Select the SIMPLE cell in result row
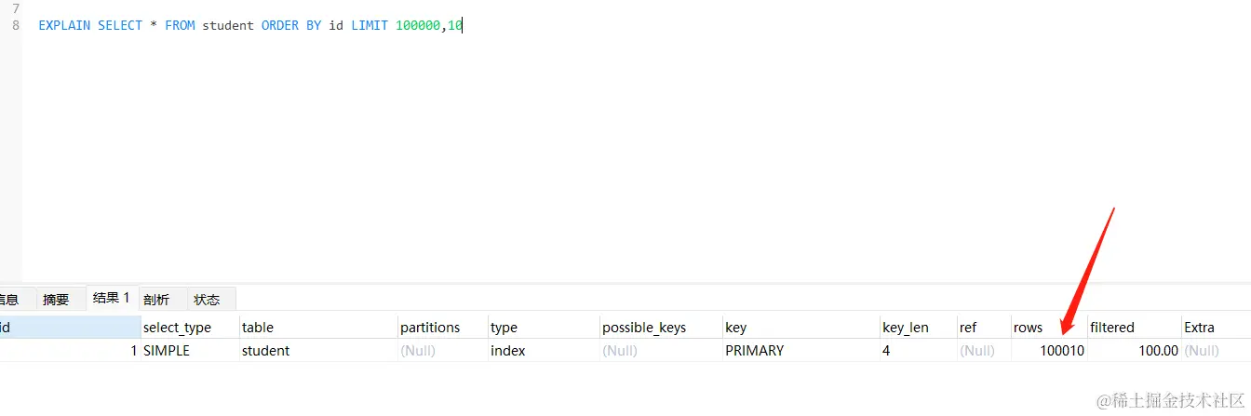 pyautogui.click(x=166, y=351)
